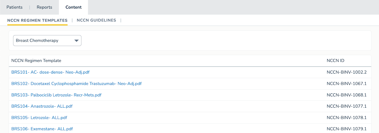
Task: Select the NCCN-BINV-1067.1 ID cell
Action: [x=346, y=84]
